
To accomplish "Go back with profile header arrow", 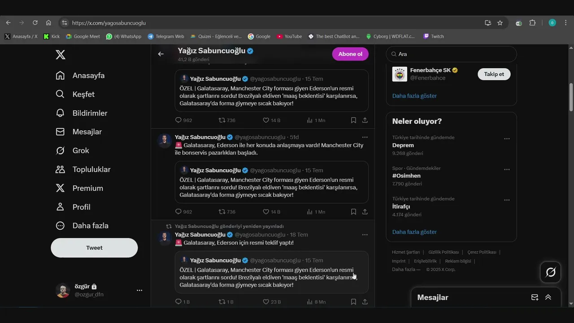I will click(x=161, y=54).
